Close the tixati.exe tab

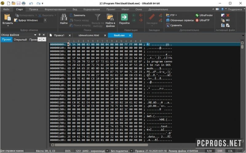(x=130, y=35)
